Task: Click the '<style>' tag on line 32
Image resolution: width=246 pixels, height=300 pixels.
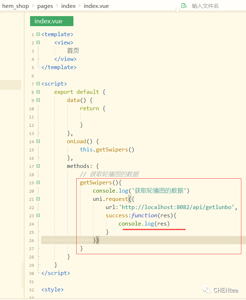Action: click(x=52, y=290)
